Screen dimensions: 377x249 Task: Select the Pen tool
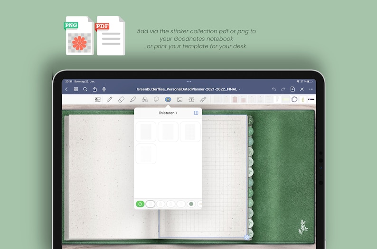109,99
